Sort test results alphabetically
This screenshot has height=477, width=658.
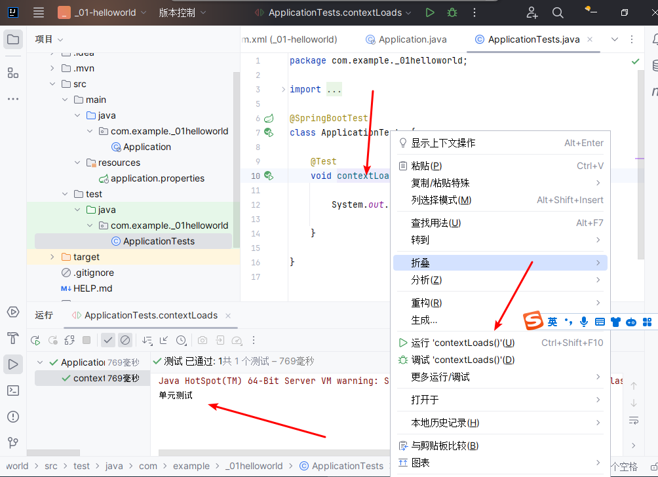147,340
